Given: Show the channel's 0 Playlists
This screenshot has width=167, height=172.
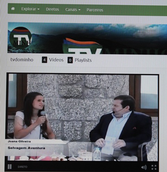Looking at the screenshot, I should (x=80, y=60).
